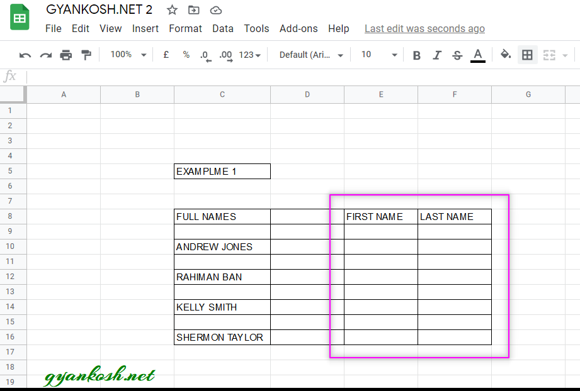Check the document cloud save status
Viewport: 580px width, 391px height.
pos(215,10)
